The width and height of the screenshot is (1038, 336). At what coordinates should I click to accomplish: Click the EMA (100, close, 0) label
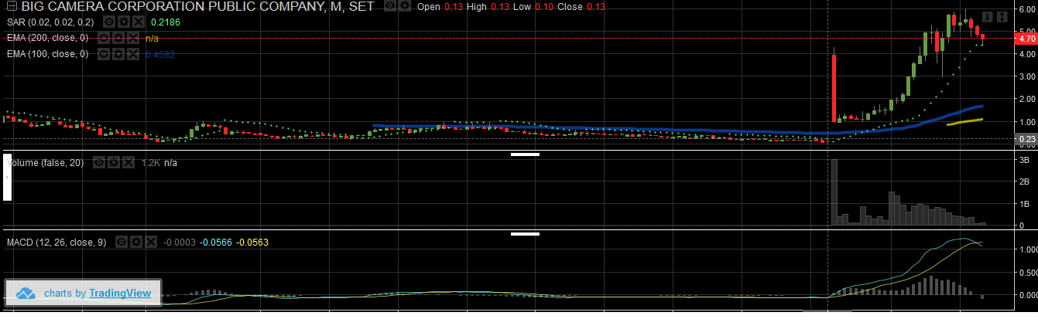[x=48, y=54]
